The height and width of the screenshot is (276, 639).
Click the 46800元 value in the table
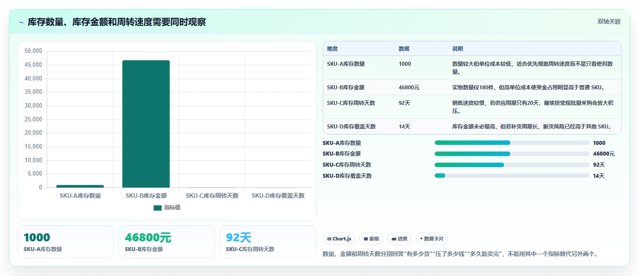pyautogui.click(x=409, y=88)
